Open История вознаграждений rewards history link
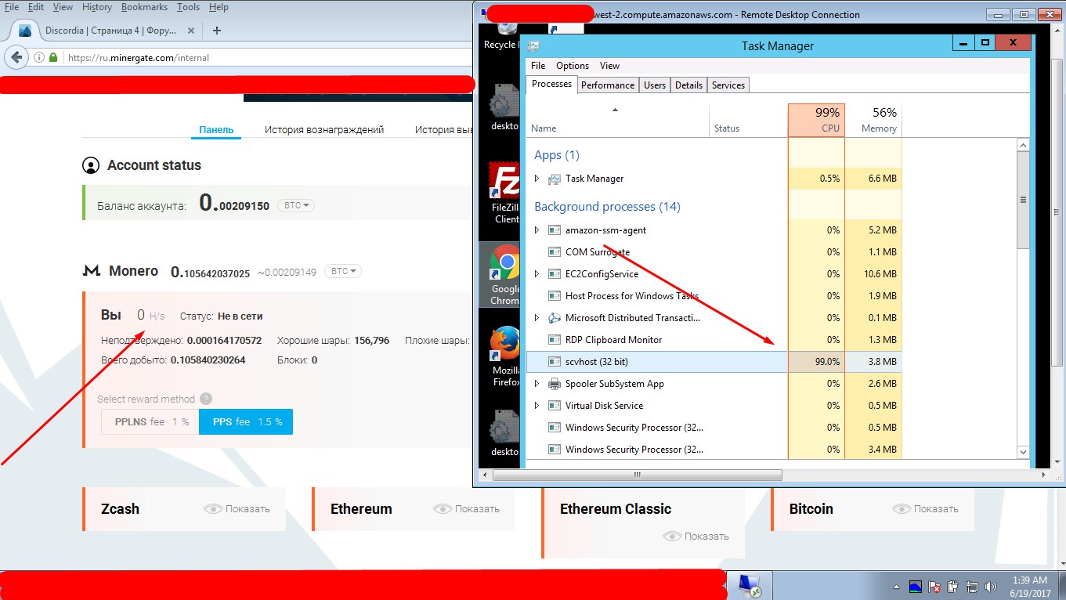Screen dimensions: 1066x600 pos(324,130)
